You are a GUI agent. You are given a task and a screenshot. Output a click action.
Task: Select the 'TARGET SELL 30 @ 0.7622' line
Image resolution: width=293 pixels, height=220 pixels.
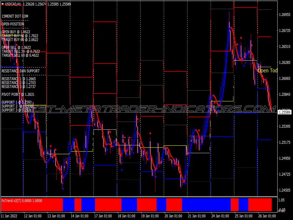coord(21,51)
